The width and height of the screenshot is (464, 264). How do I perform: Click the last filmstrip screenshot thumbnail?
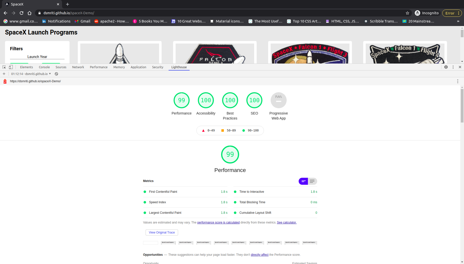[310, 243]
